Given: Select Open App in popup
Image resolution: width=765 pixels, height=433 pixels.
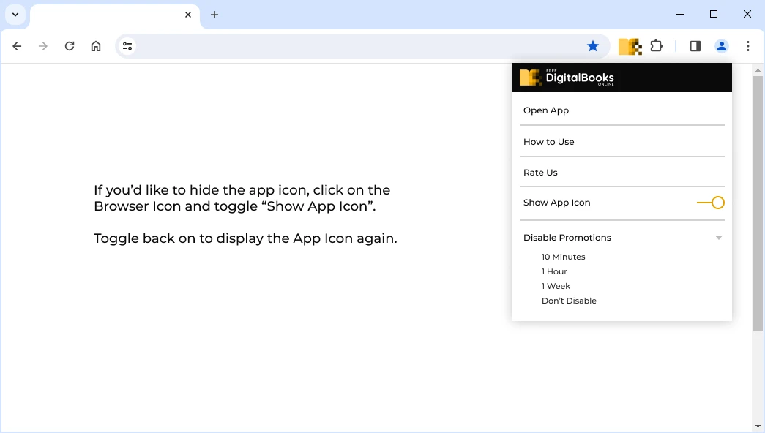Looking at the screenshot, I should [x=546, y=110].
